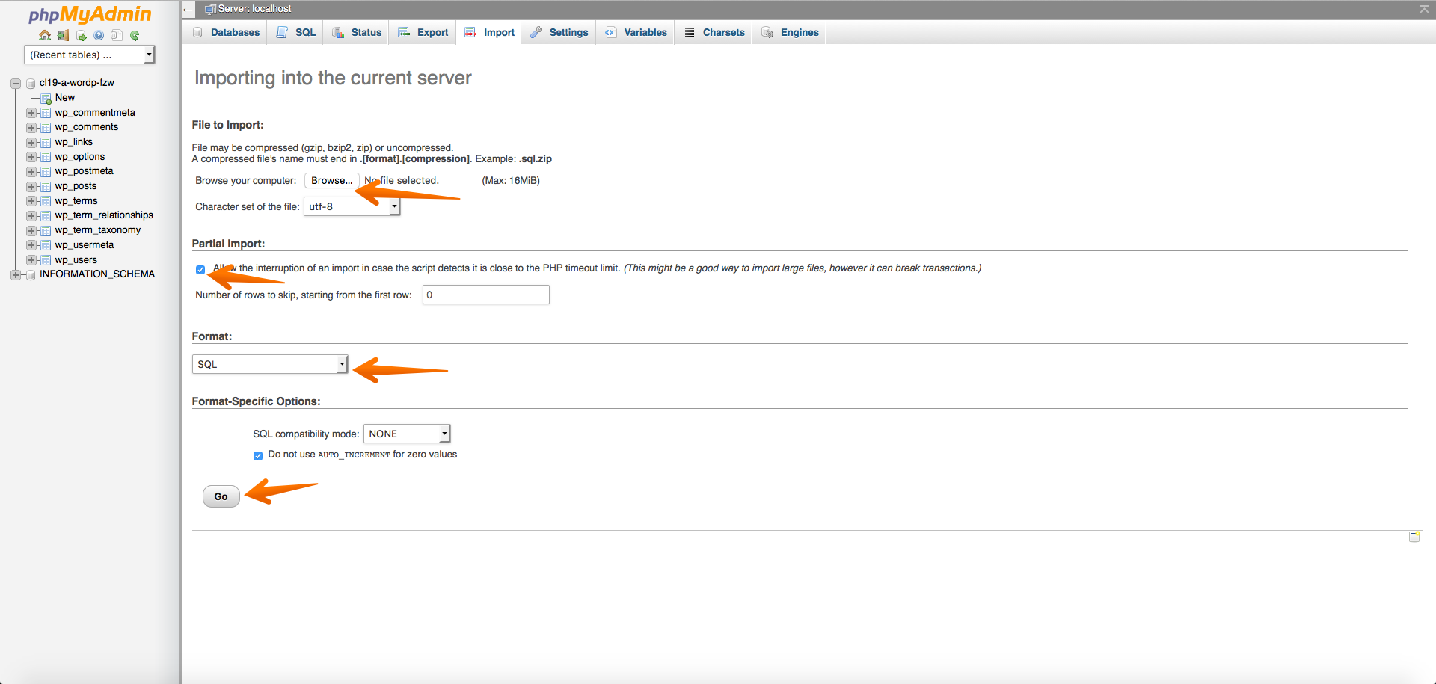1436x684 pixels.
Task: Click the SQL documentation pages icon
Action: [116, 35]
